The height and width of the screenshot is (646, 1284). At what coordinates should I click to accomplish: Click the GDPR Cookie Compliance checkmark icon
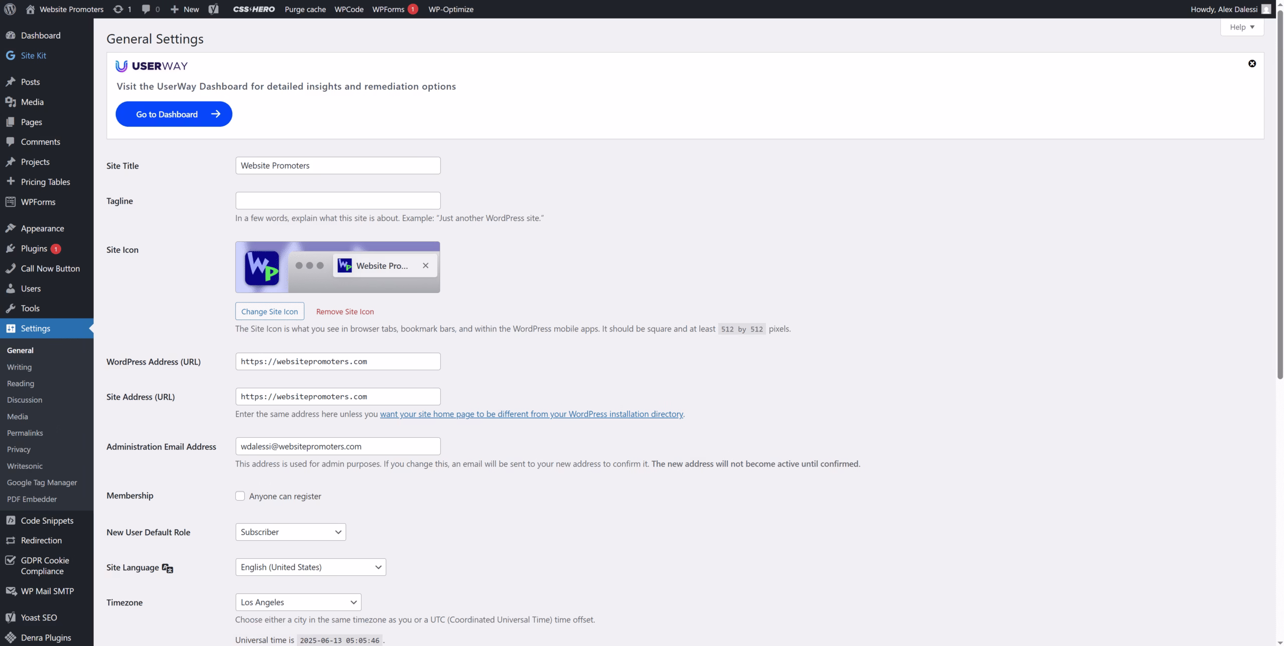pos(11,560)
